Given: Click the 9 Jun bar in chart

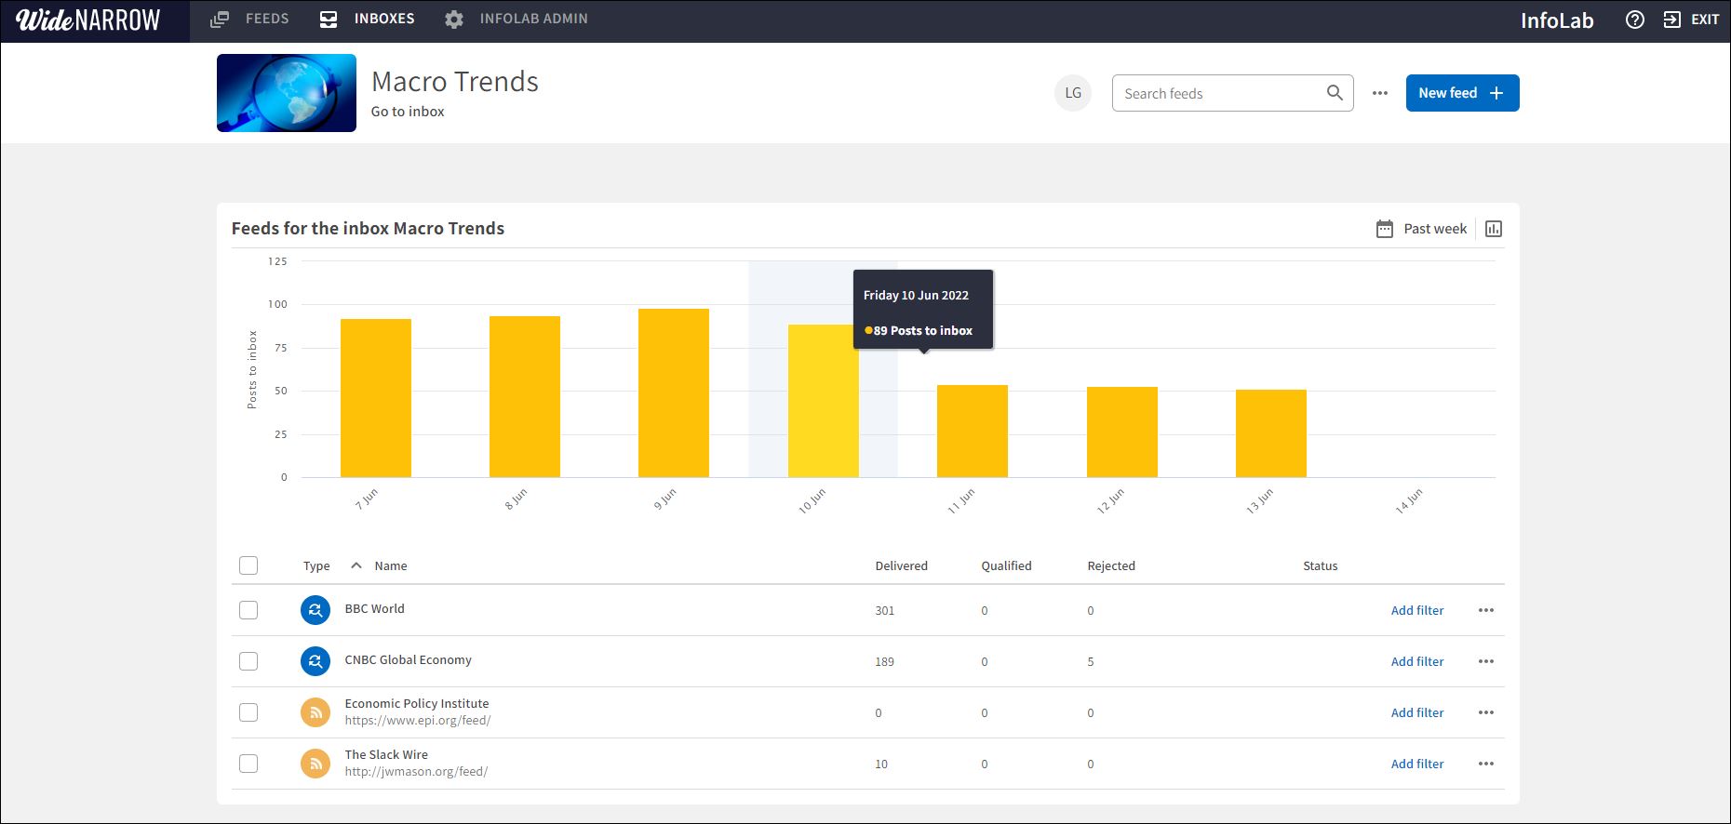Looking at the screenshot, I should pos(673,392).
